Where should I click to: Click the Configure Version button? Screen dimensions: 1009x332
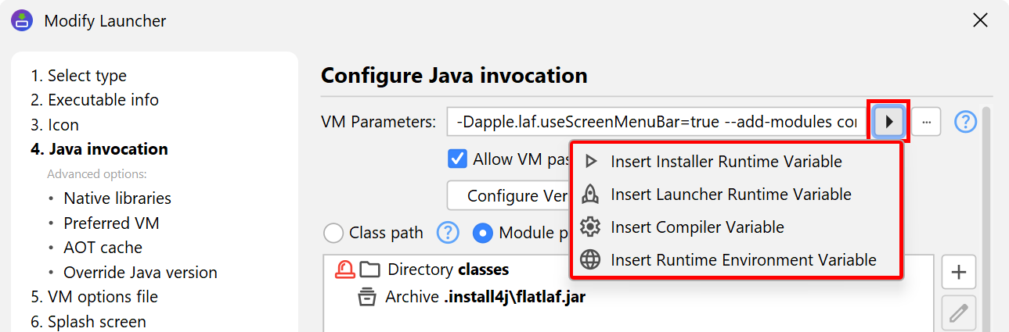509,195
